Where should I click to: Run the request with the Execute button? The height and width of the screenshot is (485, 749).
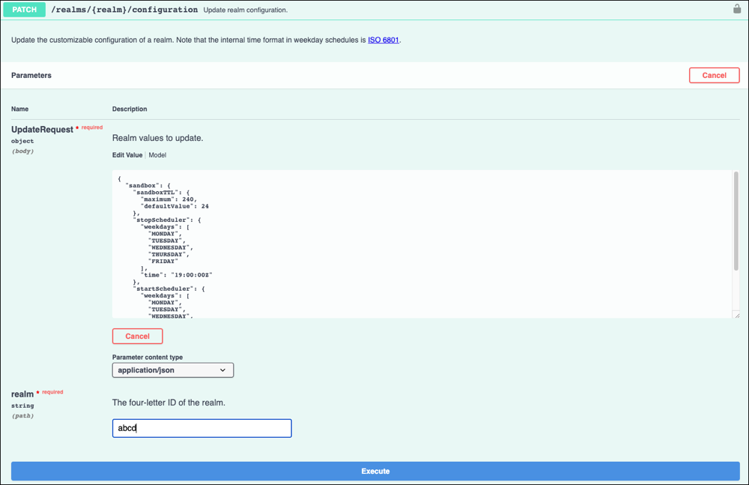(x=375, y=472)
